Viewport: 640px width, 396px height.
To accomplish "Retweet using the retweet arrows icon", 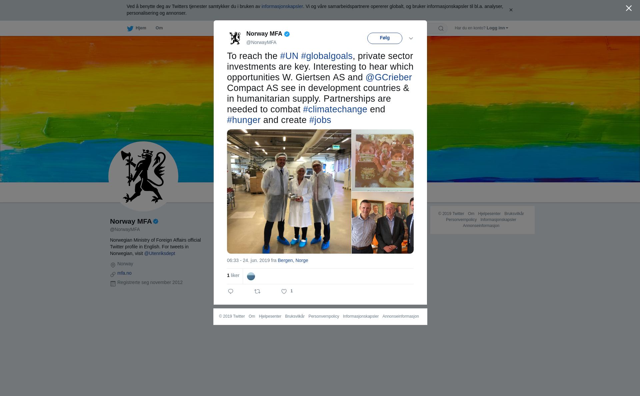I will click(257, 291).
